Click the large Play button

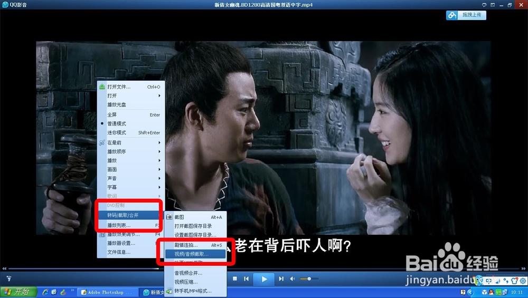(x=264, y=279)
